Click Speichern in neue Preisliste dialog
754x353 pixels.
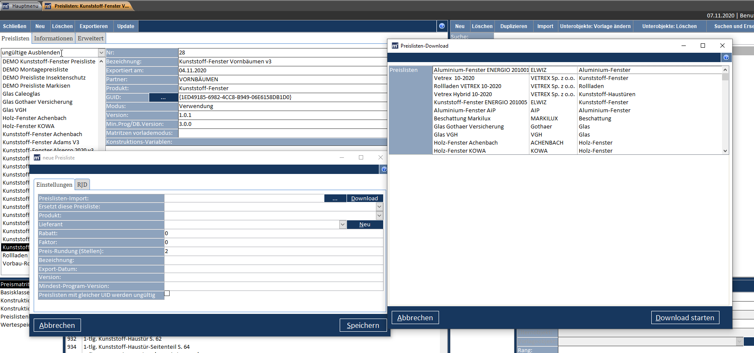363,325
